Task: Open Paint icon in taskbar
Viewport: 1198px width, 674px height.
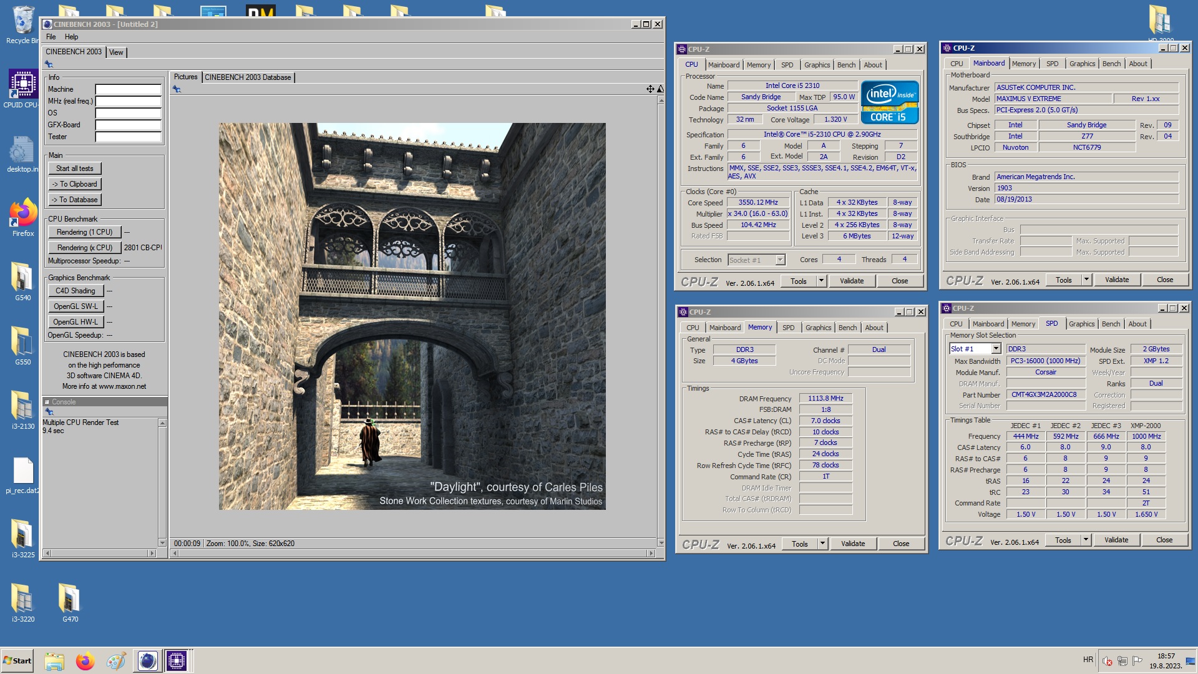Action: 115,661
